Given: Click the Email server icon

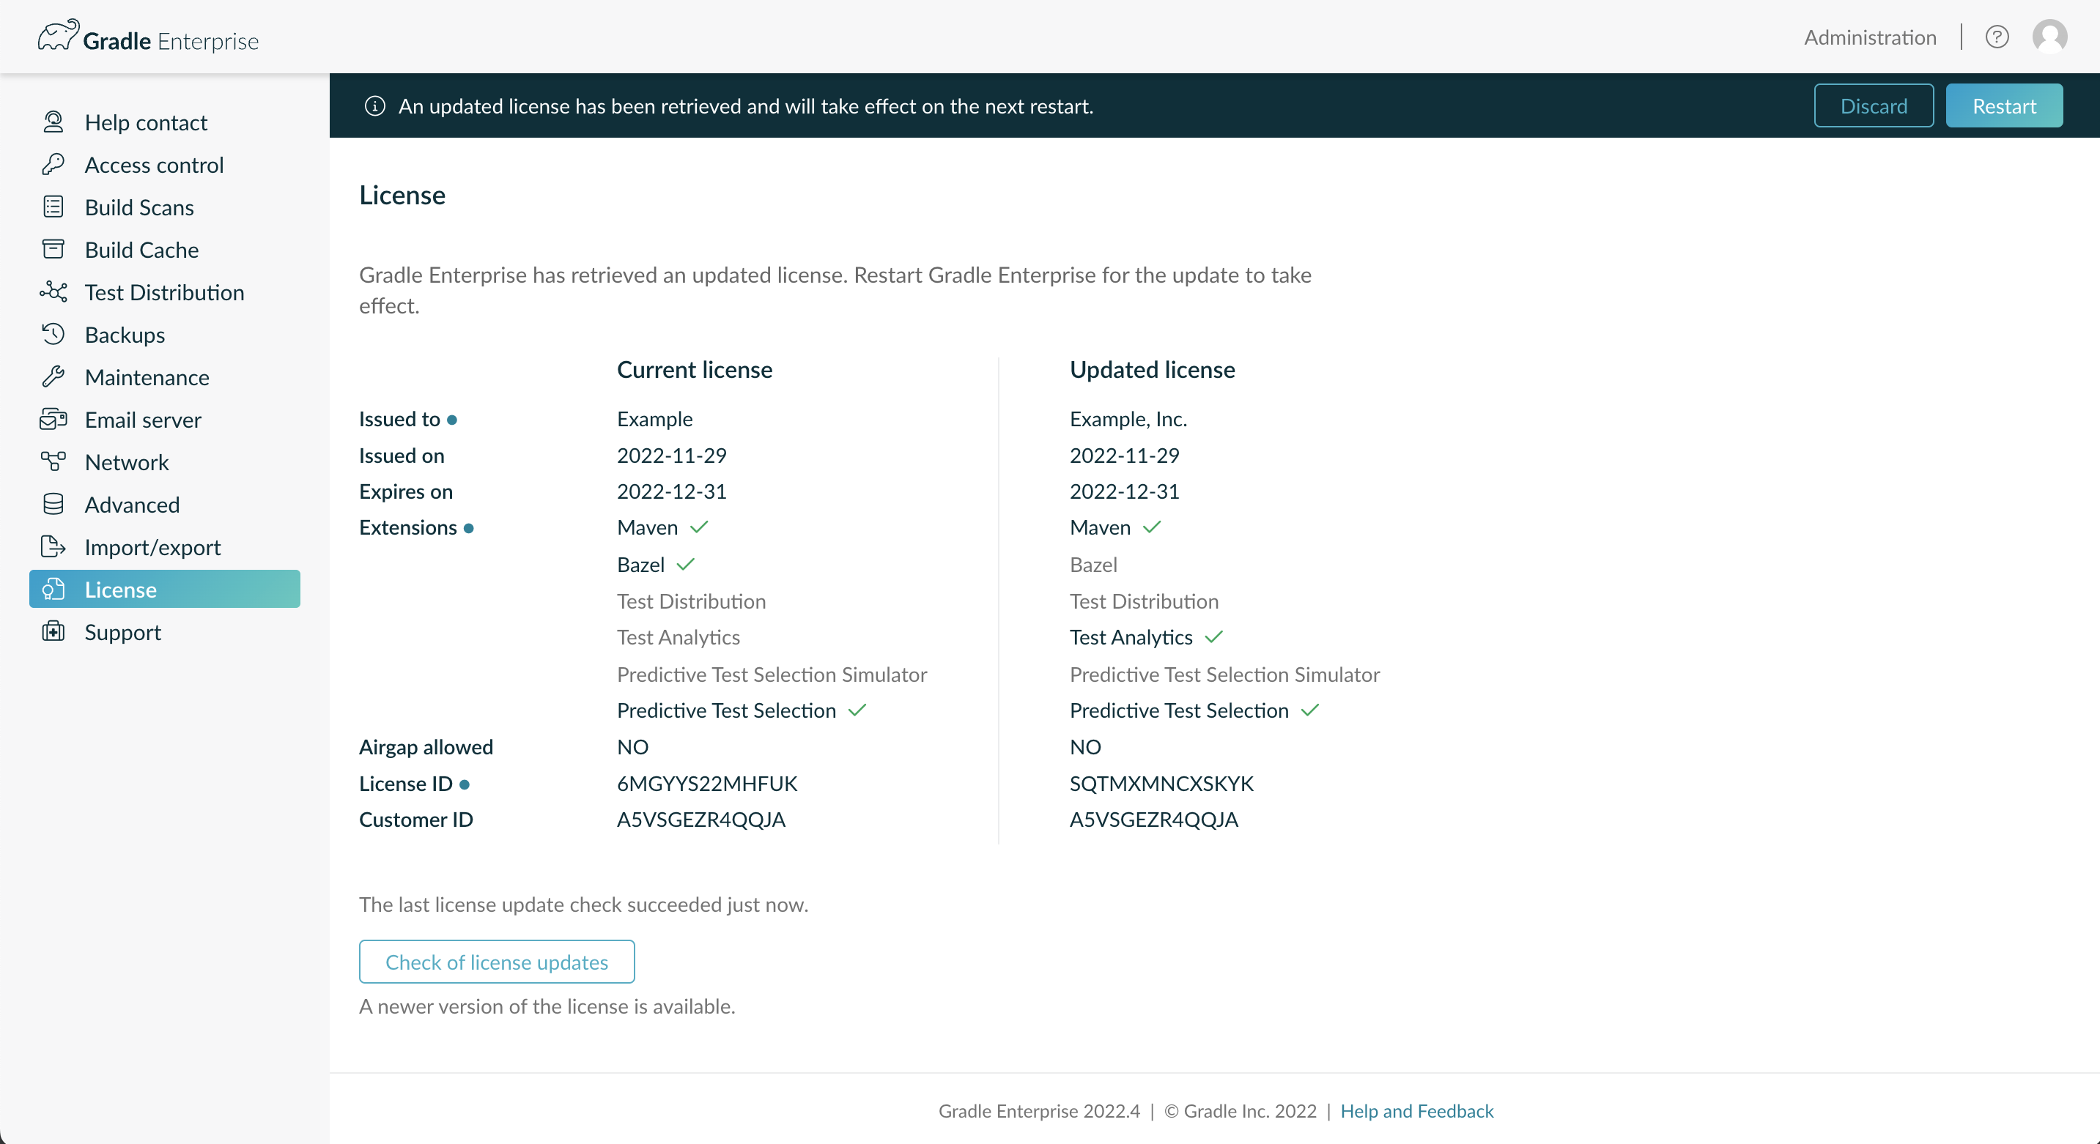Looking at the screenshot, I should [53, 419].
